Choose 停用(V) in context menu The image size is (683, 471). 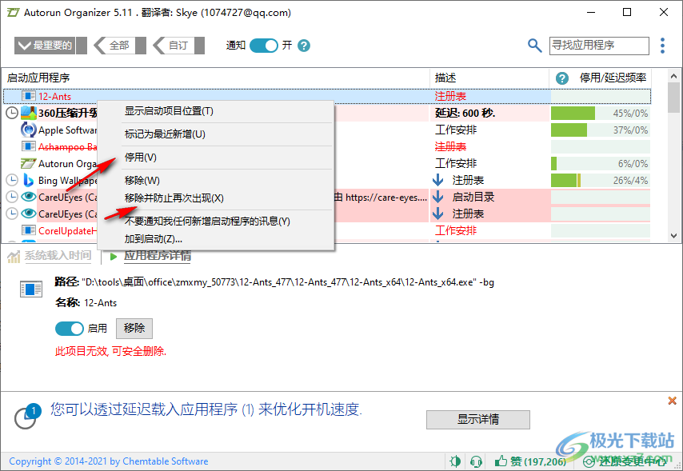tap(216, 158)
